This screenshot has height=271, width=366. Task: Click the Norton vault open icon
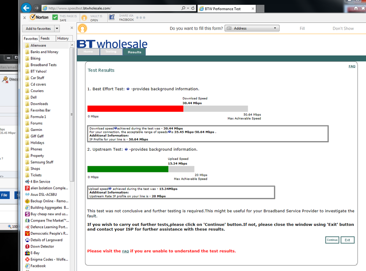(84, 18)
